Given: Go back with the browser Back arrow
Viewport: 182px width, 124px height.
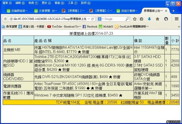Looking at the screenshot, I should tap(5, 19).
